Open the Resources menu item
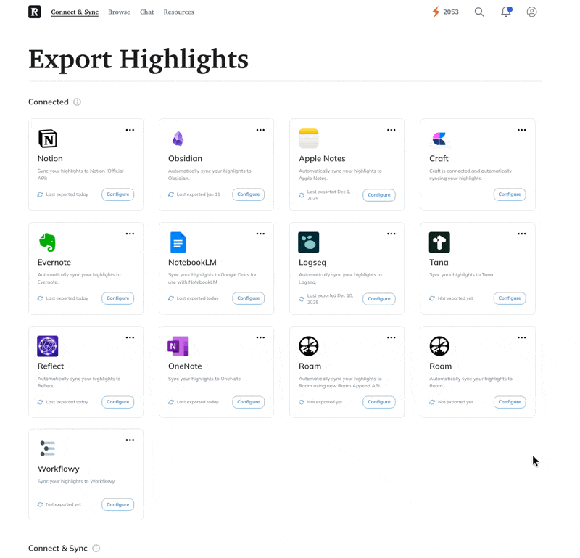This screenshot has width=580, height=558. [x=178, y=12]
